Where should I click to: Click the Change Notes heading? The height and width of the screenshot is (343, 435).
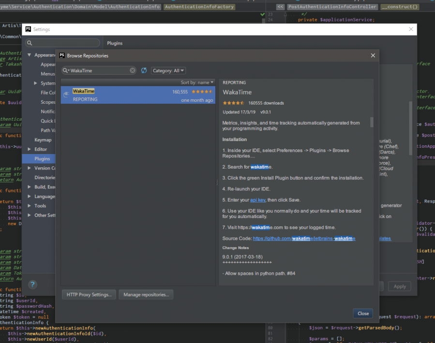coord(236,248)
